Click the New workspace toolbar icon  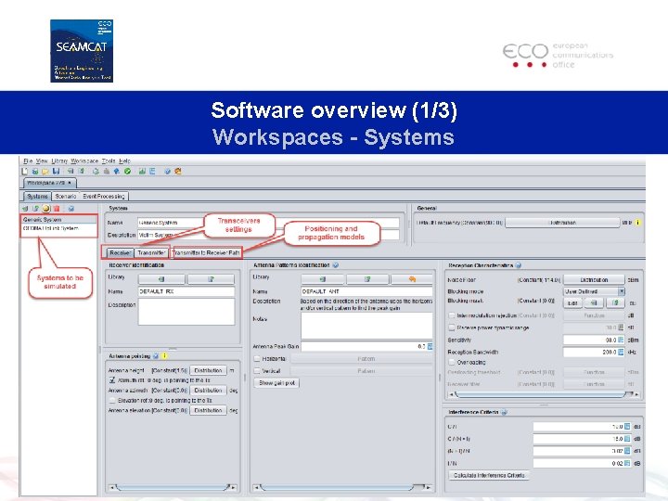coord(25,172)
